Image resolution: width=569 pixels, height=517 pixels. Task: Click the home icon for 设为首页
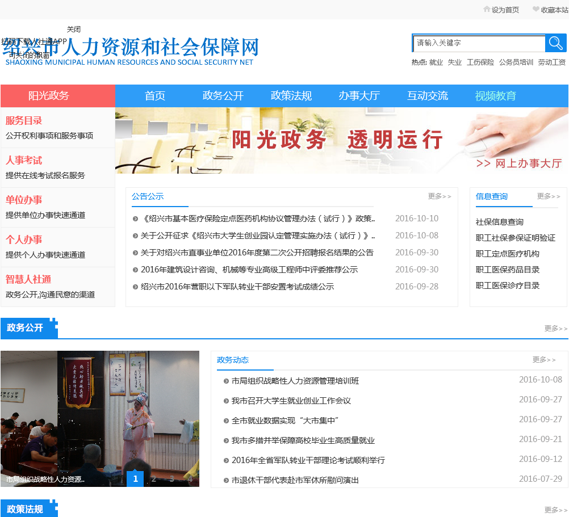coord(487,9)
